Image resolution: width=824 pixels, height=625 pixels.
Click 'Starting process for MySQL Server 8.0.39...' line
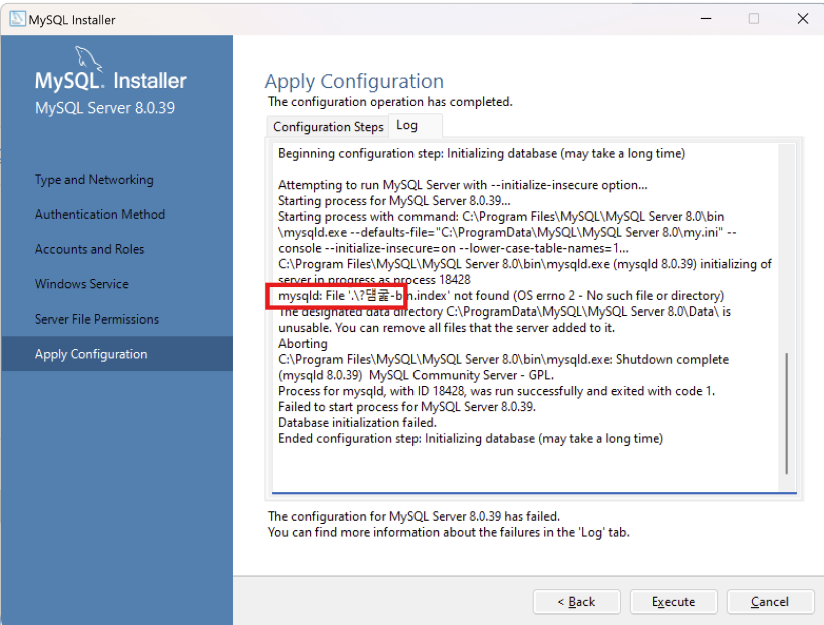click(x=394, y=201)
